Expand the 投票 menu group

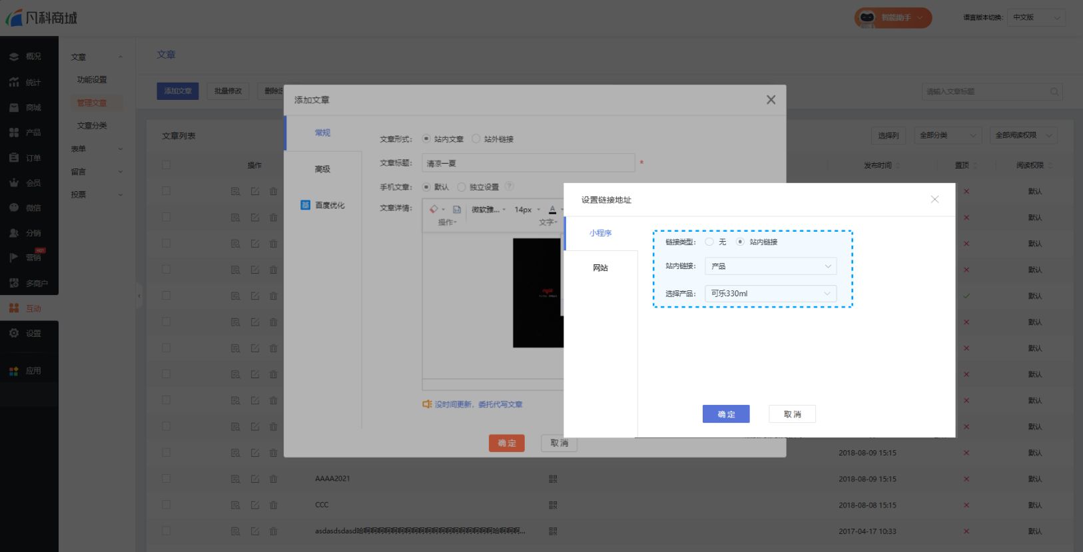click(x=97, y=194)
